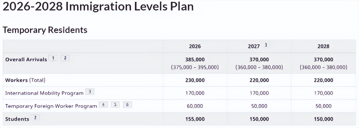The width and height of the screenshot is (359, 128).
Task: Click the Temporary Residents subheading
Action: point(45,30)
